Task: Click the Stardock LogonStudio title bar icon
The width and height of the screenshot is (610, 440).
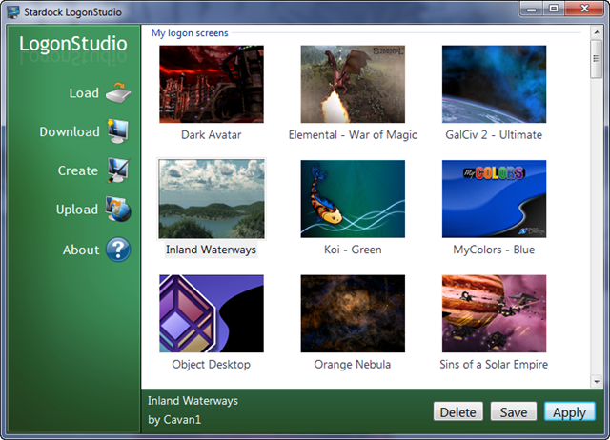Action: click(x=12, y=11)
